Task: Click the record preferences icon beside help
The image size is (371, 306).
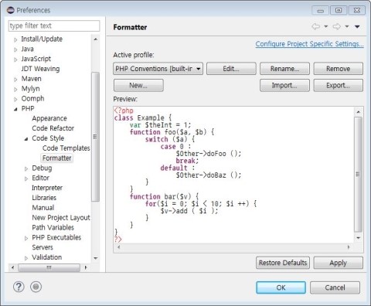Action: [x=36, y=287]
